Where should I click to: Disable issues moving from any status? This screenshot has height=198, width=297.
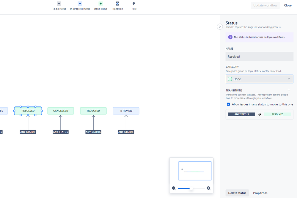[228, 104]
